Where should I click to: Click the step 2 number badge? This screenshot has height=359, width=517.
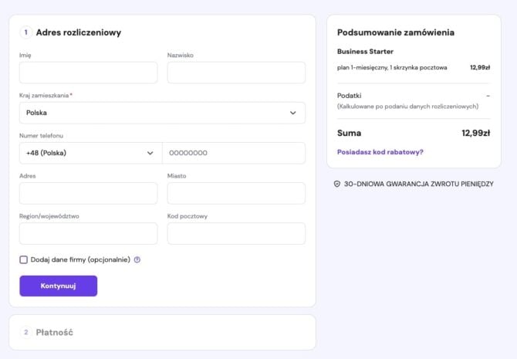click(25, 332)
